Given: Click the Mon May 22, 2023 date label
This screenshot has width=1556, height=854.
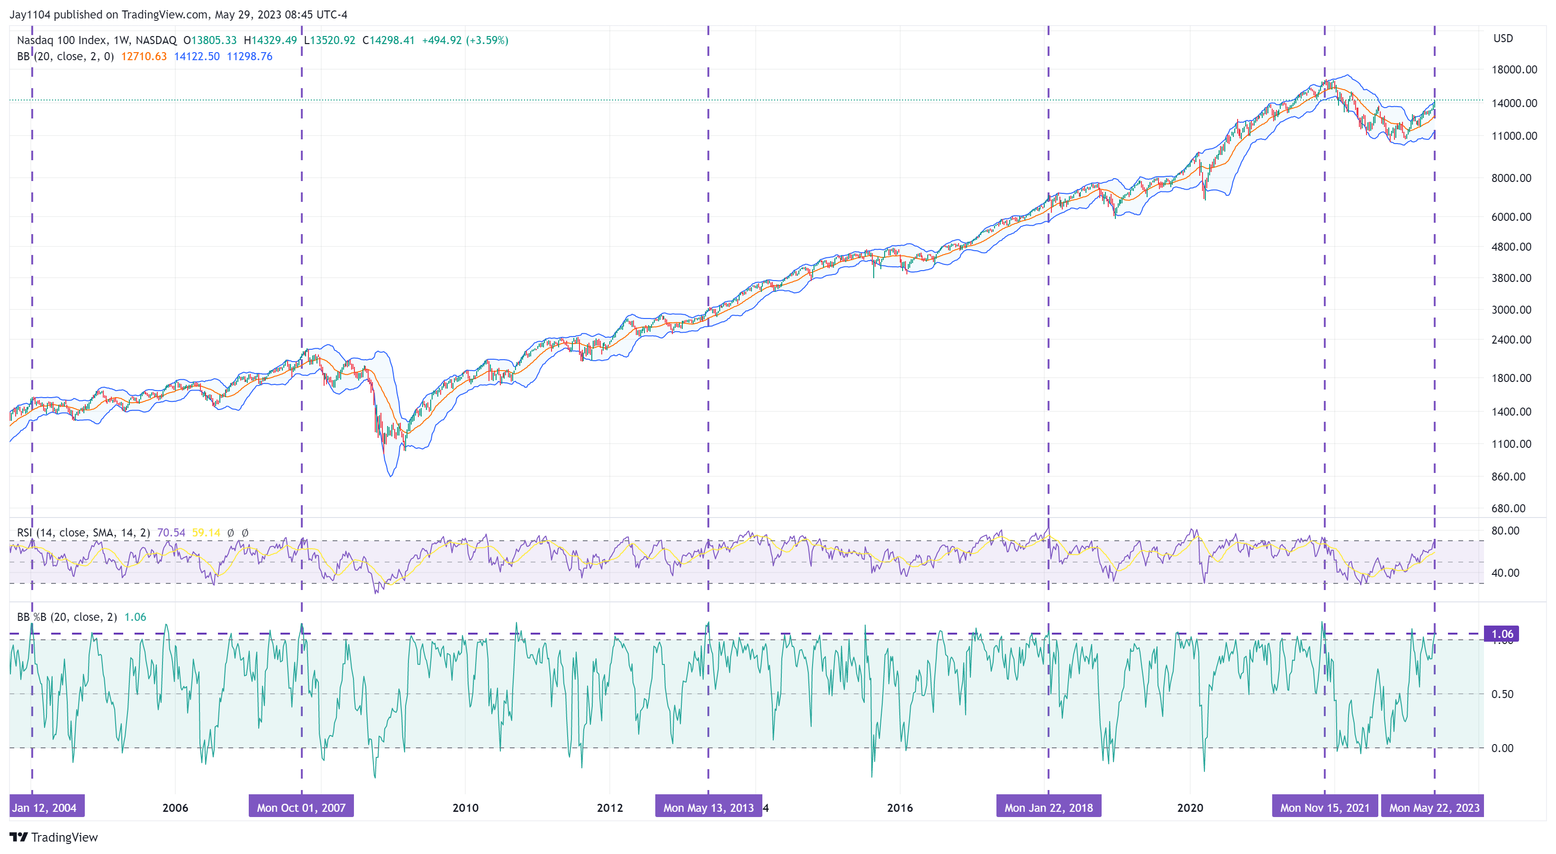Looking at the screenshot, I should (1434, 808).
